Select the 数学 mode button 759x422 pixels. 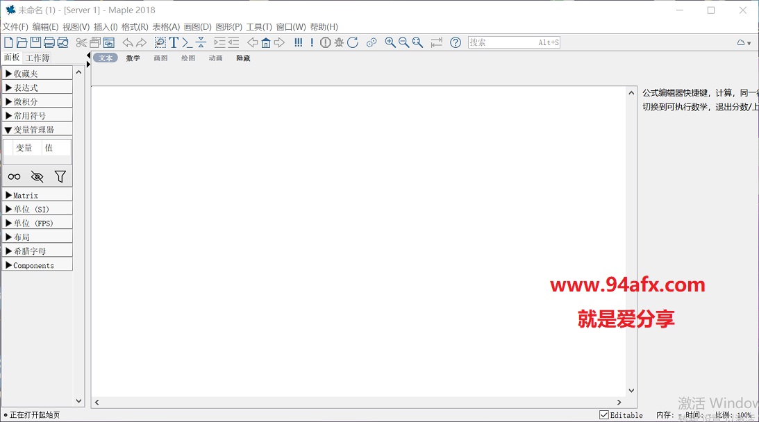tap(133, 58)
